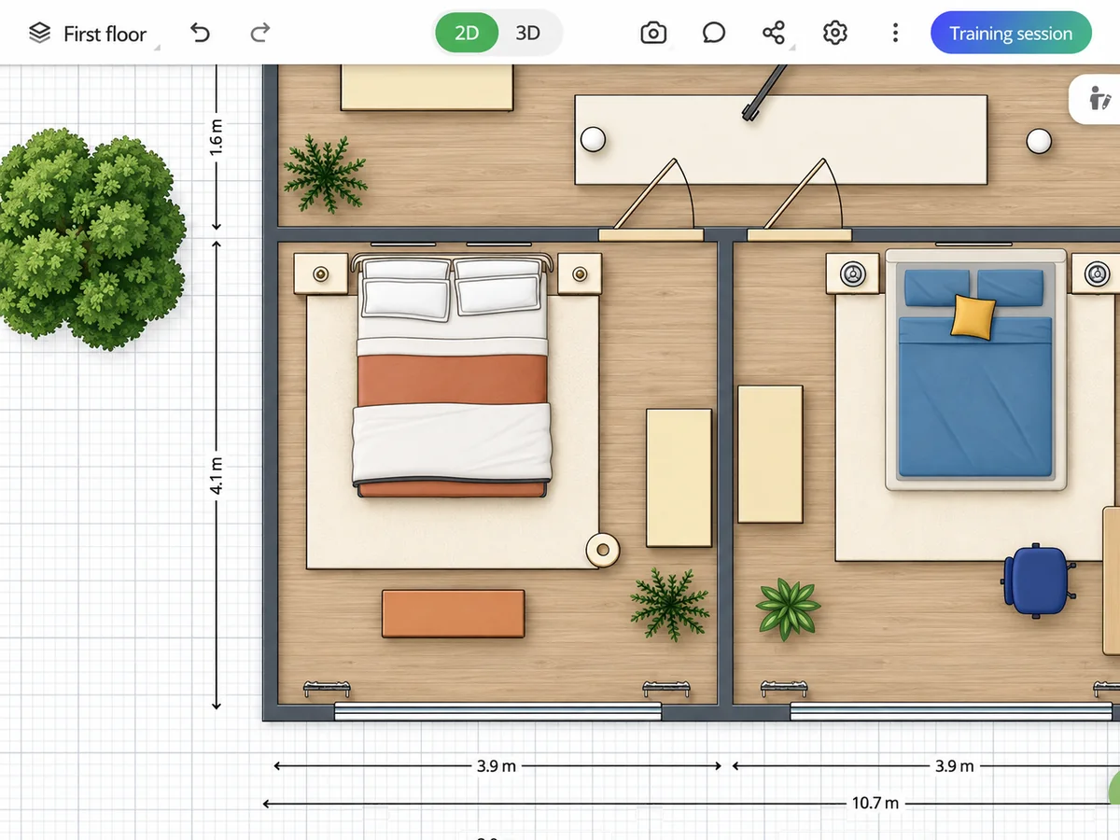The width and height of the screenshot is (1120, 840).
Task: Start the Training session
Action: click(x=1011, y=34)
